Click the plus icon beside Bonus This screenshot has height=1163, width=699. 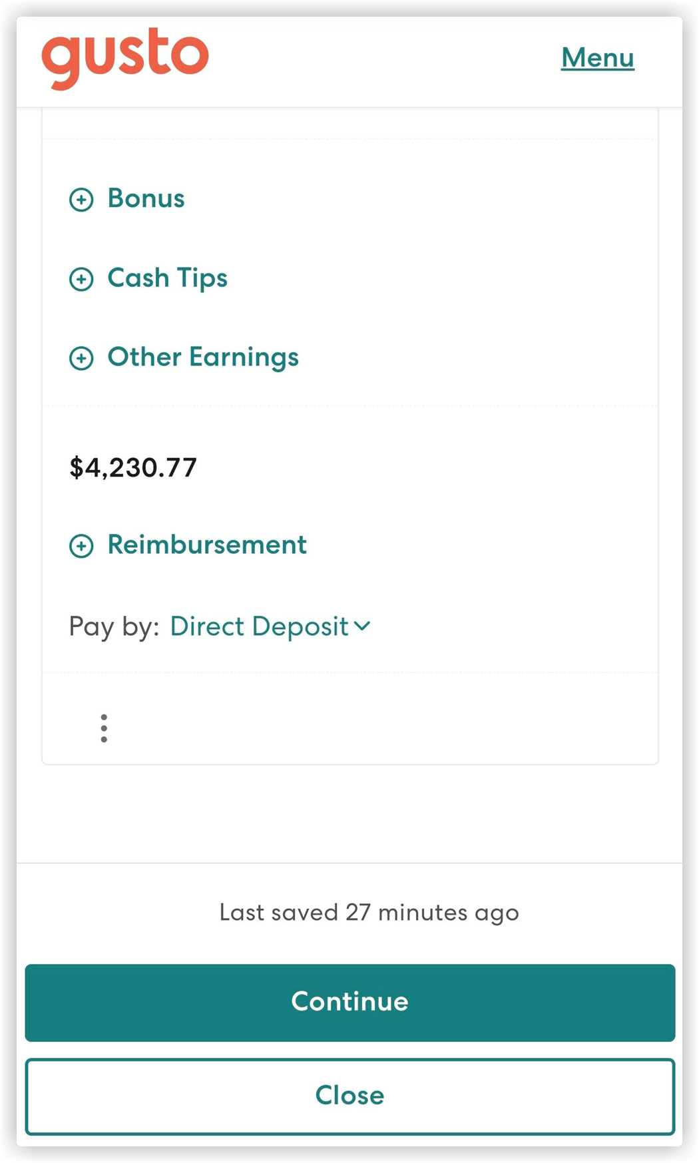coord(81,199)
